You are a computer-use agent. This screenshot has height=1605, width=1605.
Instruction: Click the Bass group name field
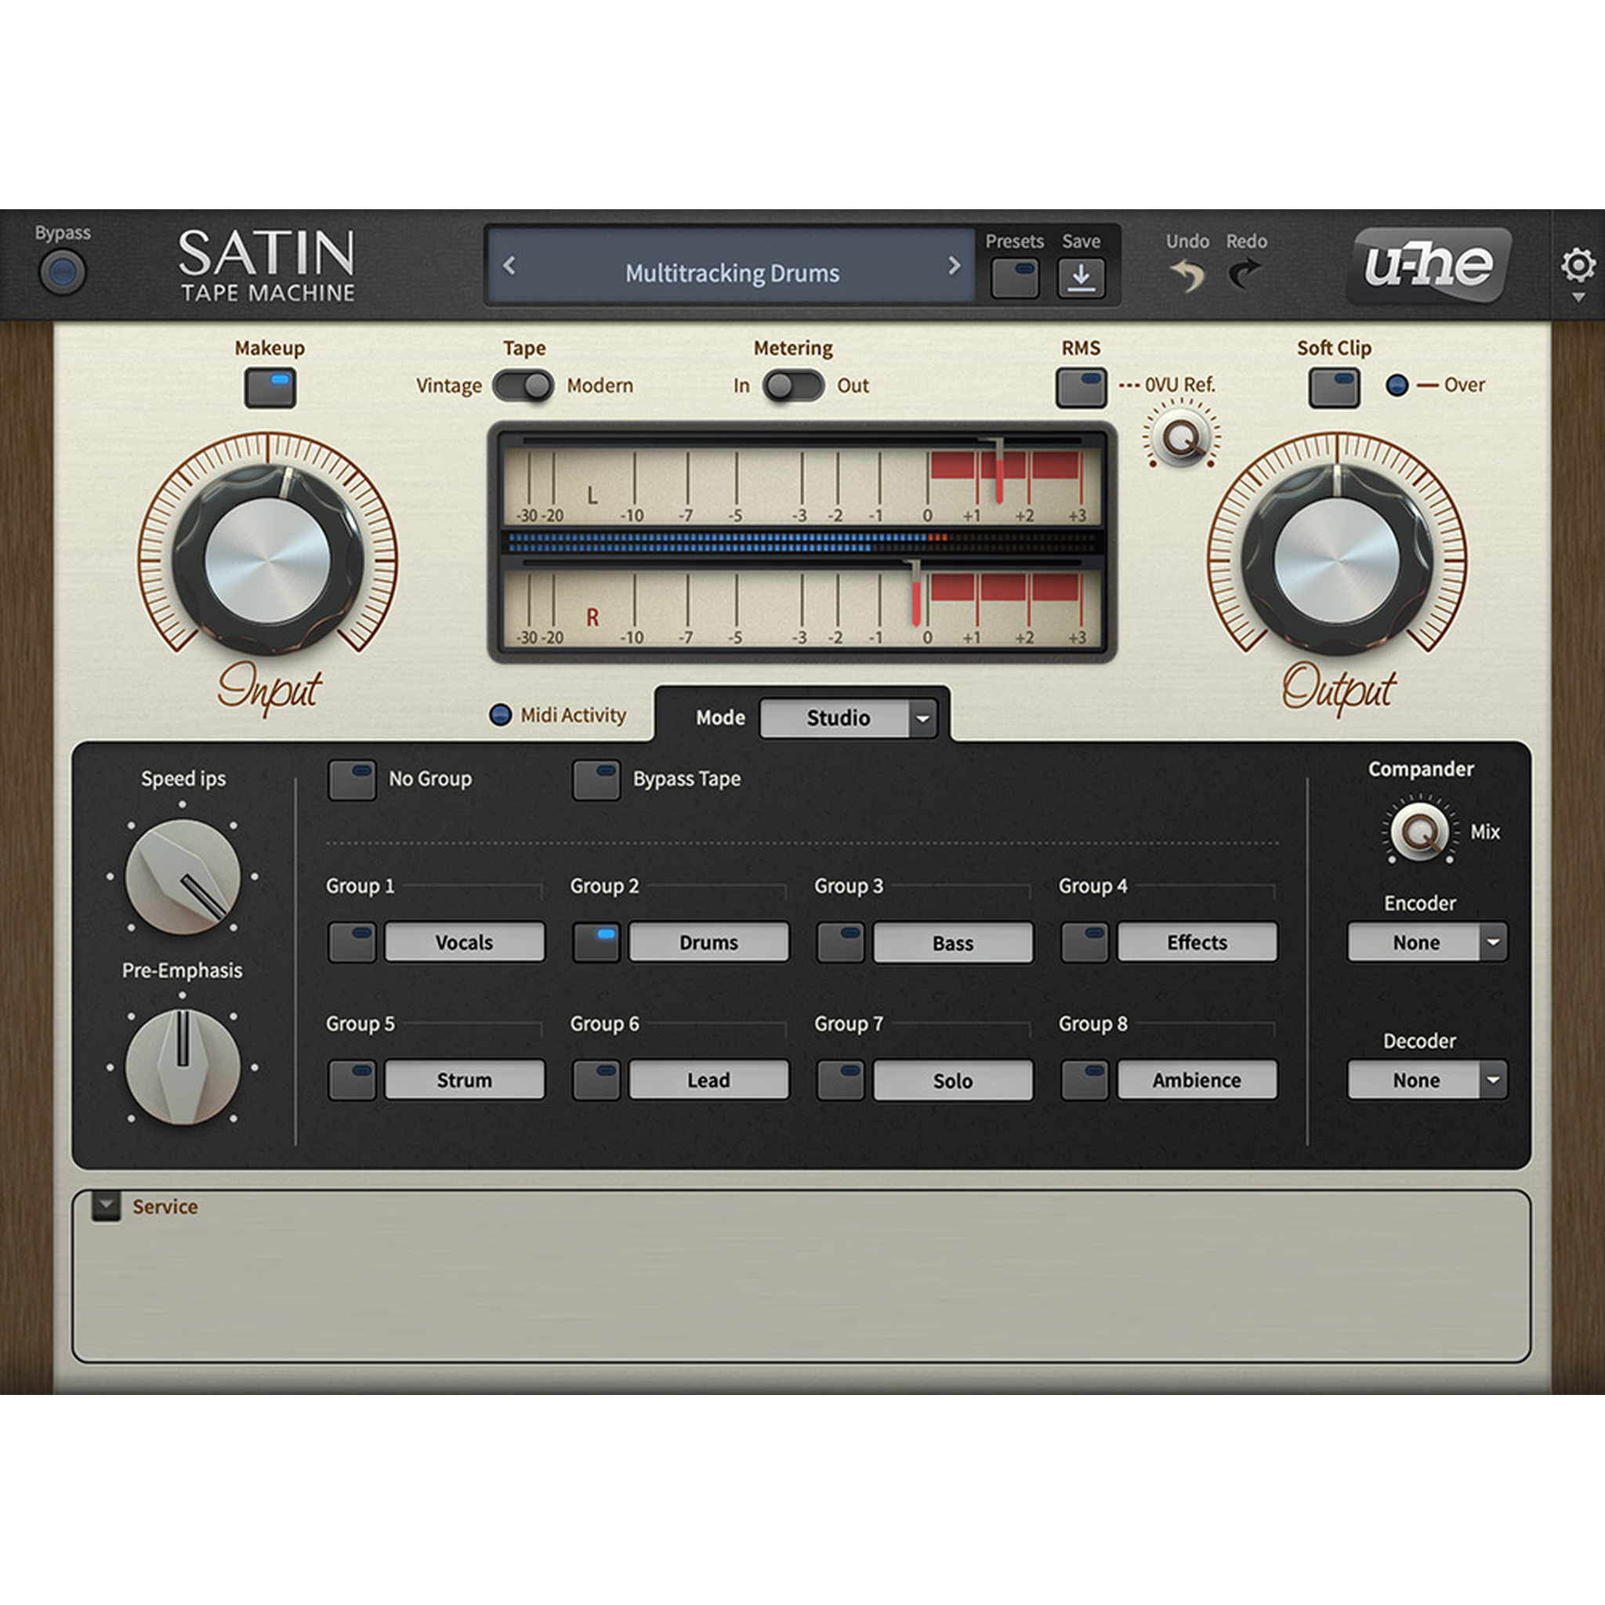coord(953,942)
